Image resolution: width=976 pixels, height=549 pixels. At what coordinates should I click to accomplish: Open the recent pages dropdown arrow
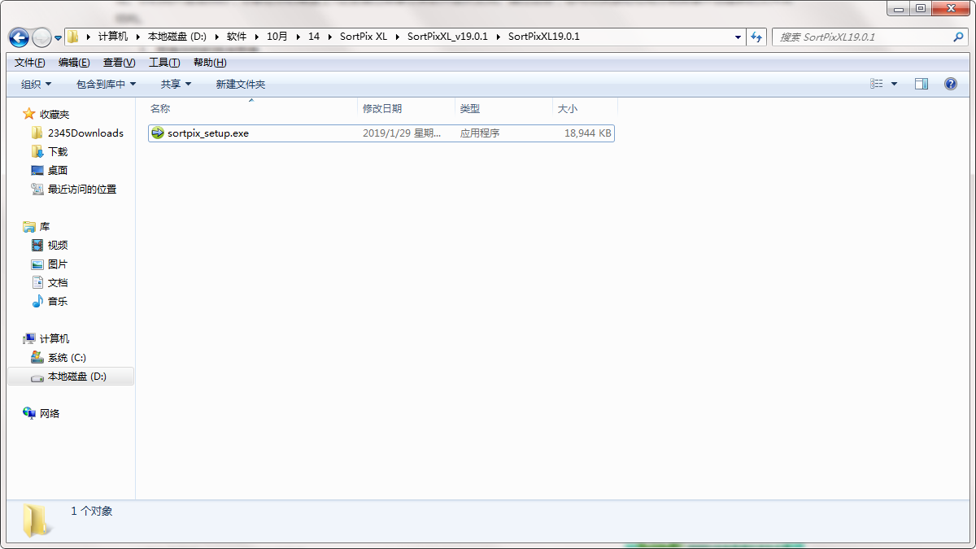tap(59, 38)
